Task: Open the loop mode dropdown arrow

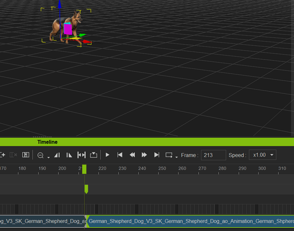Action: click(177, 158)
